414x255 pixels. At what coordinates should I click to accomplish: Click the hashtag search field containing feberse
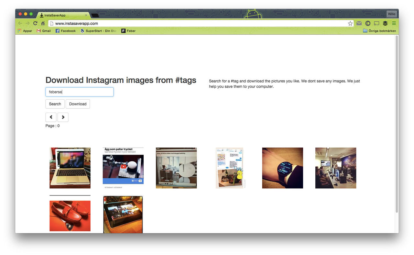(x=79, y=92)
